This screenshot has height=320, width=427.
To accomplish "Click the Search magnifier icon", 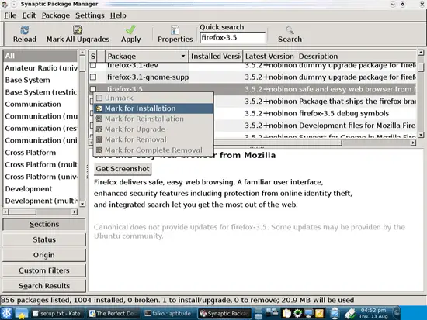I will tap(290, 29).
